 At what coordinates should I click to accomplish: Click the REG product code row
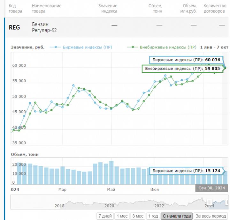pos(117,27)
